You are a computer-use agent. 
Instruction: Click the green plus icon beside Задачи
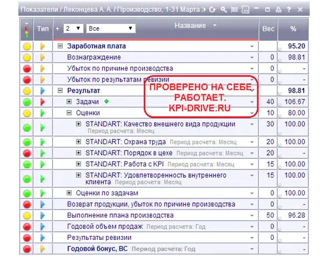[x=107, y=102]
